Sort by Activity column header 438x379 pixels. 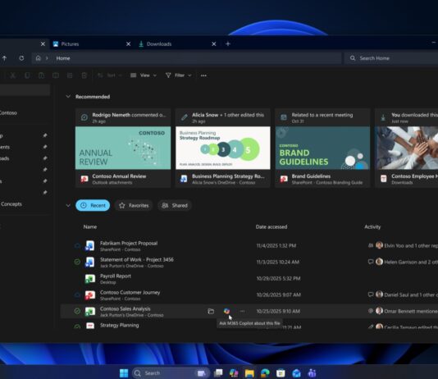tap(372, 226)
